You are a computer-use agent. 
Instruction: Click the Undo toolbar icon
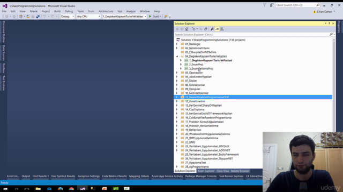[44, 17]
